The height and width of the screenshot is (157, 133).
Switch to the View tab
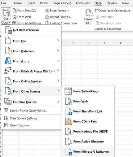tap(126, 3)
